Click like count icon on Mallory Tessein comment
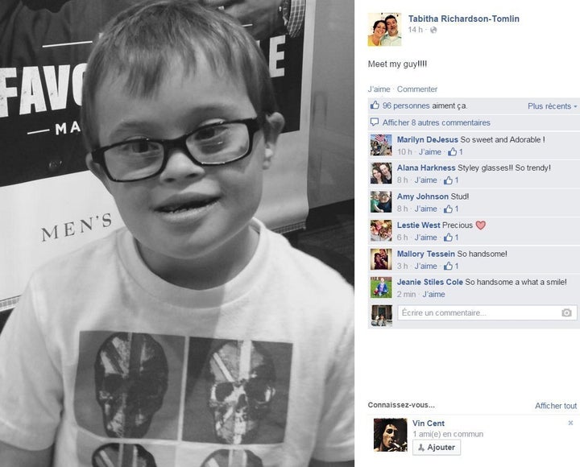The width and height of the screenshot is (580, 467). point(448,266)
